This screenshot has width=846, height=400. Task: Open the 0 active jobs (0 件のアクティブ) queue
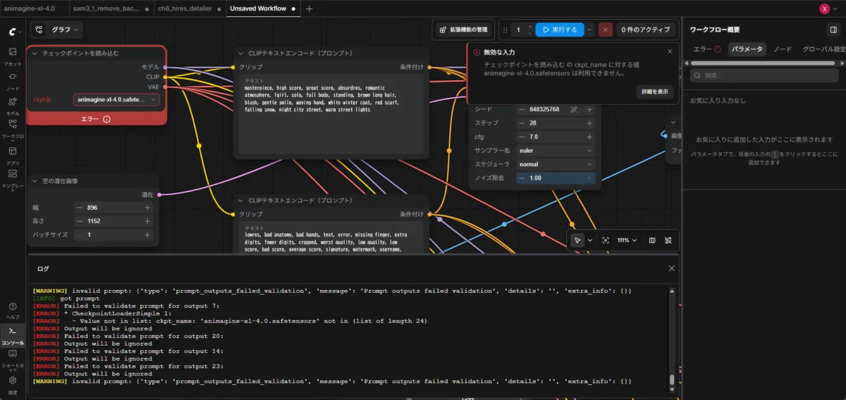(x=646, y=30)
